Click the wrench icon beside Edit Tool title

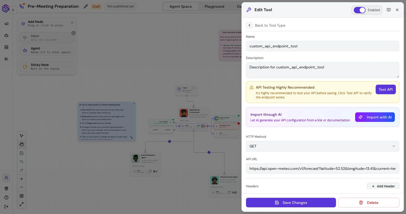[249, 10]
